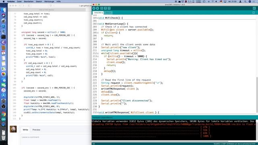Open the Serial Monitor icon

254,8
